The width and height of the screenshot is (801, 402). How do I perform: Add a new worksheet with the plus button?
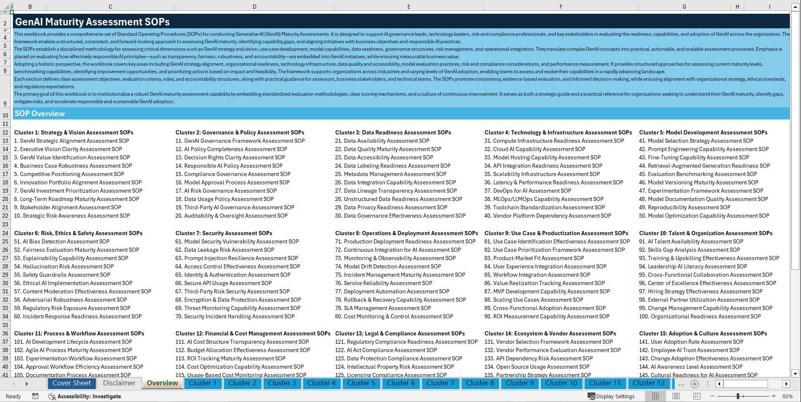point(695,384)
